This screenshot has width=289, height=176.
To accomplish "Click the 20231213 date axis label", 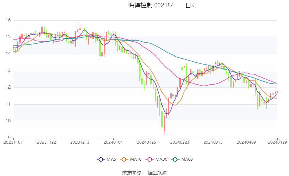I will click(x=80, y=142).
